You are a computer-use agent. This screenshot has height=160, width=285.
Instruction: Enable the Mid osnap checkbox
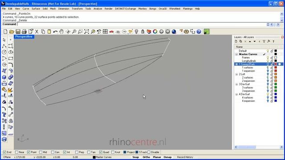(41, 152)
